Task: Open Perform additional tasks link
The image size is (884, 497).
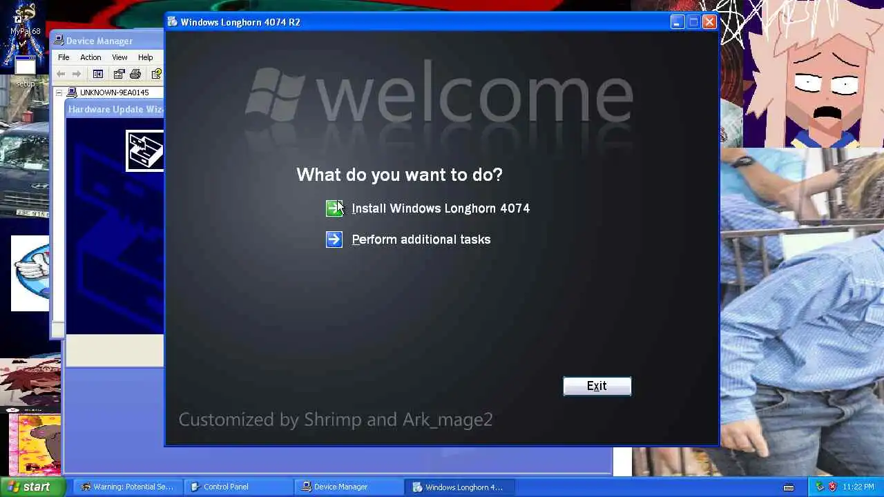Action: pos(421,240)
